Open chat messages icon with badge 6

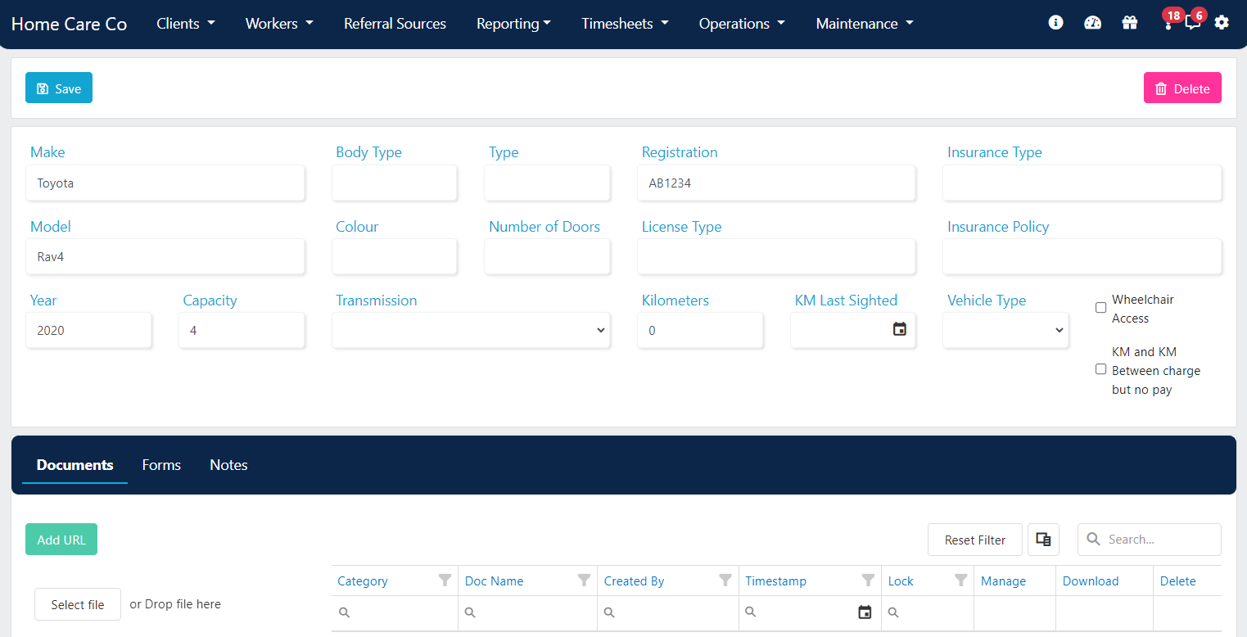point(1193,23)
